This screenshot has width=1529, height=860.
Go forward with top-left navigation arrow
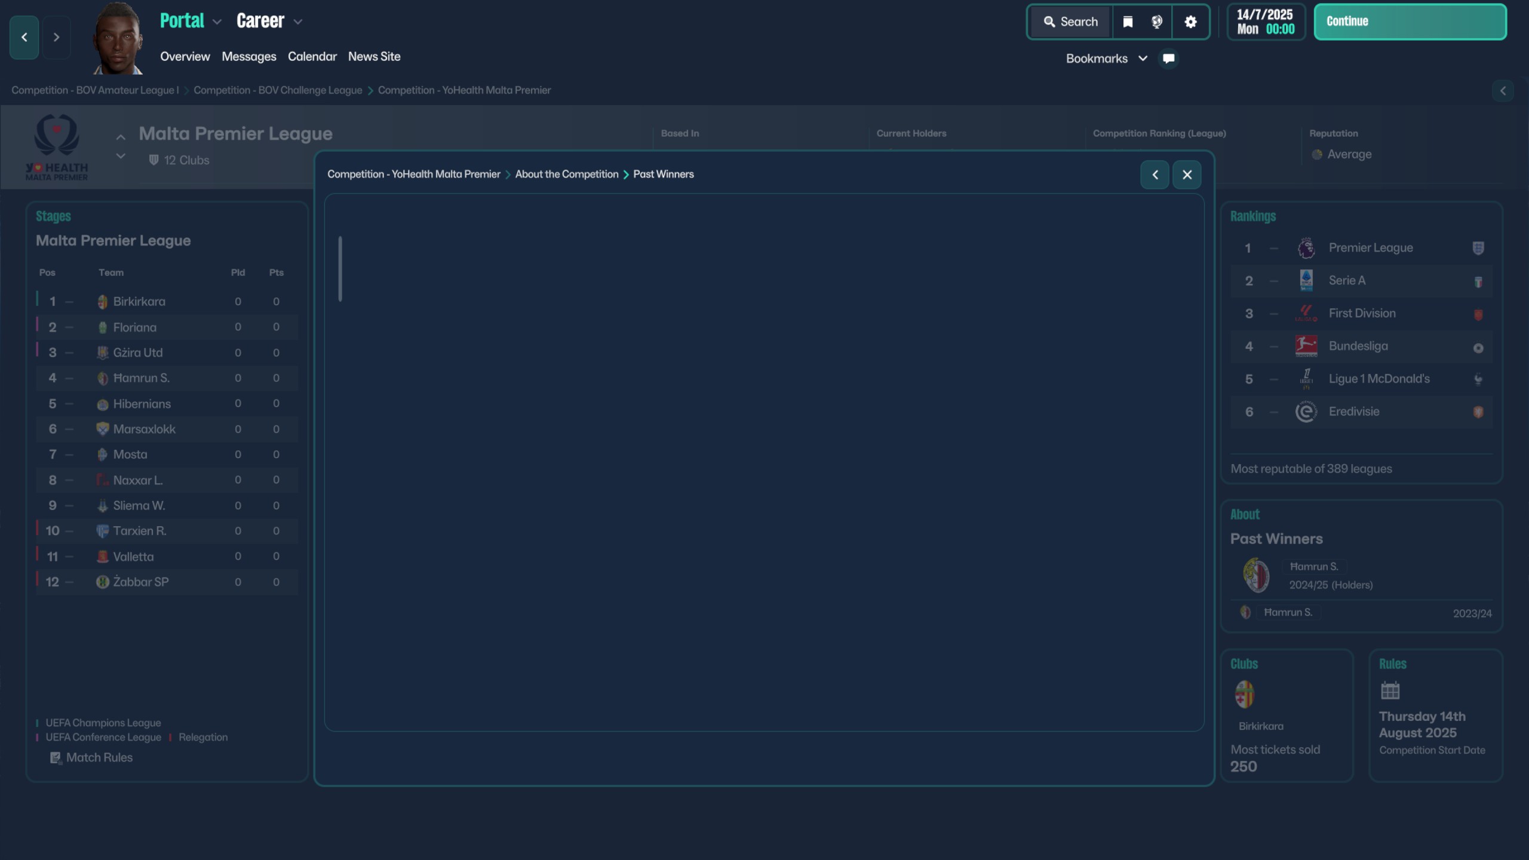(56, 37)
